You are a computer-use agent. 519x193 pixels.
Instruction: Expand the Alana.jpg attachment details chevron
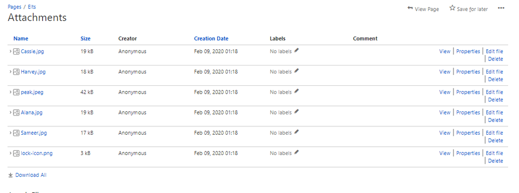10,112
